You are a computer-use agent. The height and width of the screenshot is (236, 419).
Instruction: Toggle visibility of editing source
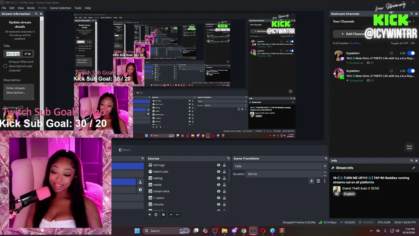point(219,178)
